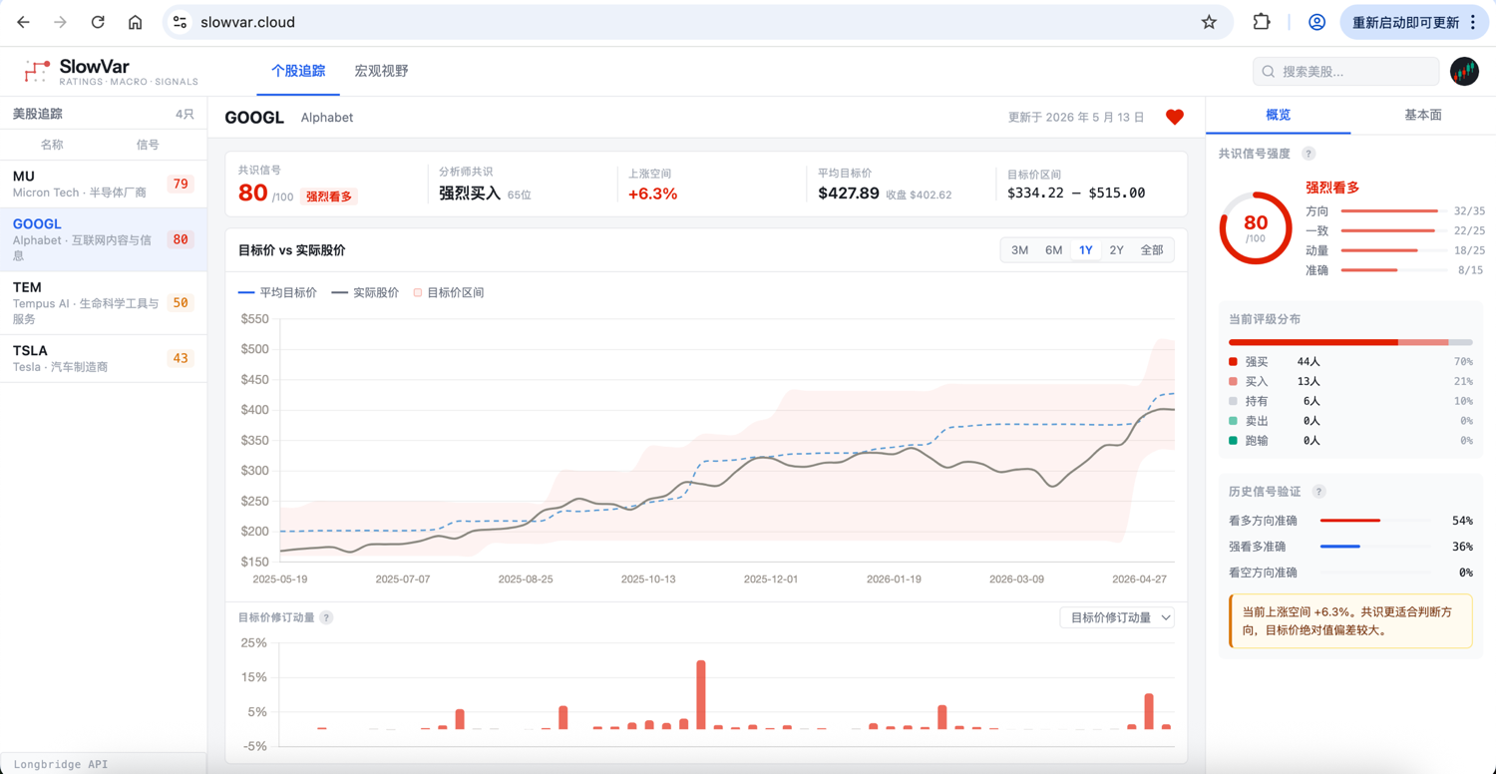1496x774 pixels.
Task: Go back to the previous browser page
Action: 23,22
